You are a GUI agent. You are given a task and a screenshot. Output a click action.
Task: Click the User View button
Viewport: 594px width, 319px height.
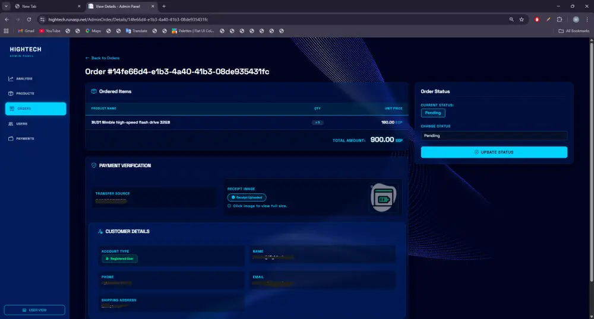coord(34,310)
